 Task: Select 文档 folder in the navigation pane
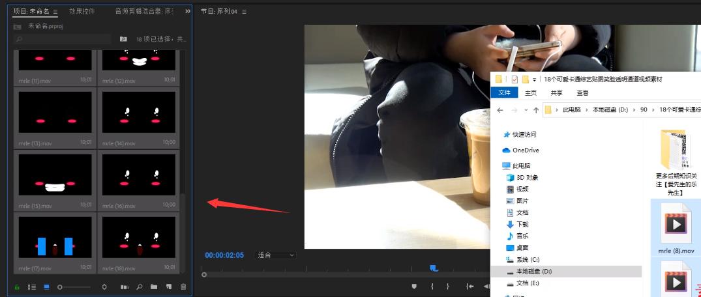click(522, 212)
